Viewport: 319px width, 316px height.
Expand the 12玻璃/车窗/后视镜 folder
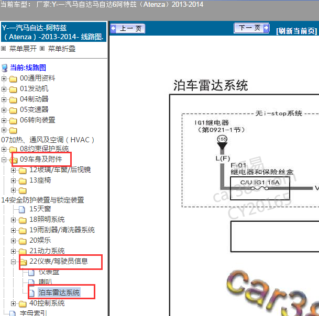(13, 170)
